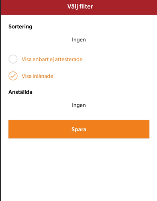Click the orange checkmark icon beside Visa inlånade
Viewport: 157px width, 201px height.
(13, 76)
